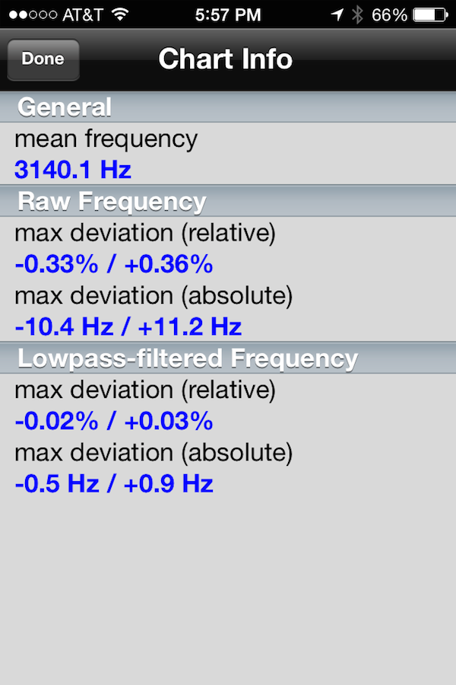Image resolution: width=456 pixels, height=685 pixels.
Task: Select Raw Frequency max deviation (absolute) label
Action: click(x=154, y=296)
